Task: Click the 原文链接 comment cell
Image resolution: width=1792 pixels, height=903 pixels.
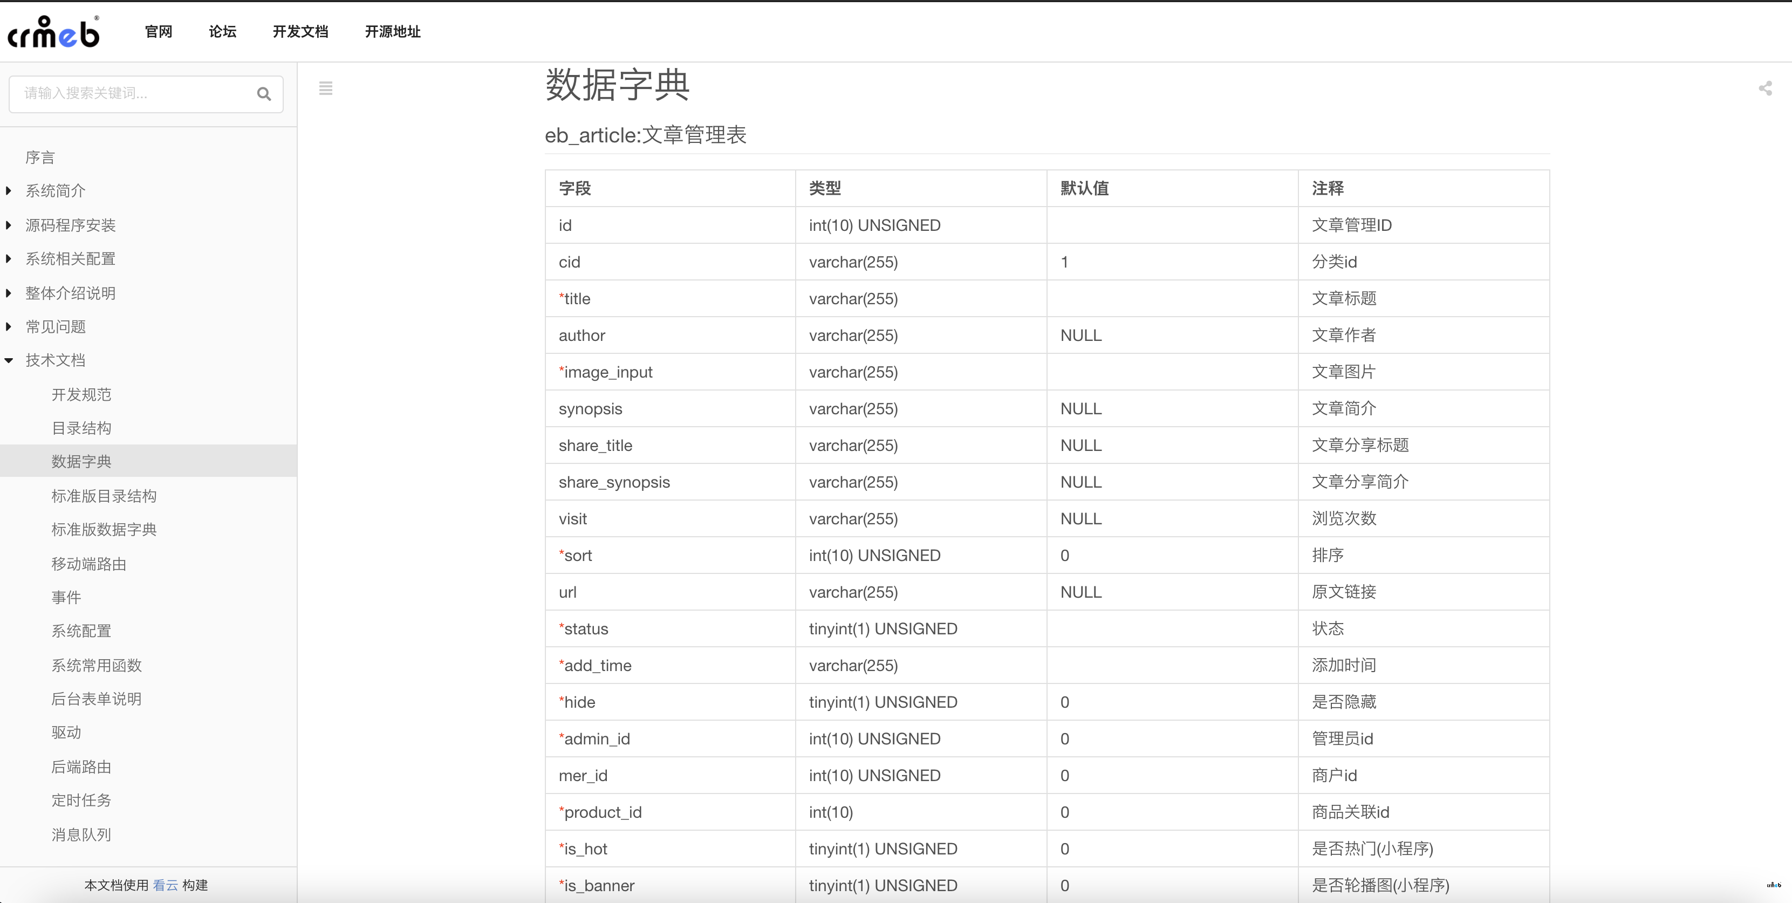Action: [1424, 592]
